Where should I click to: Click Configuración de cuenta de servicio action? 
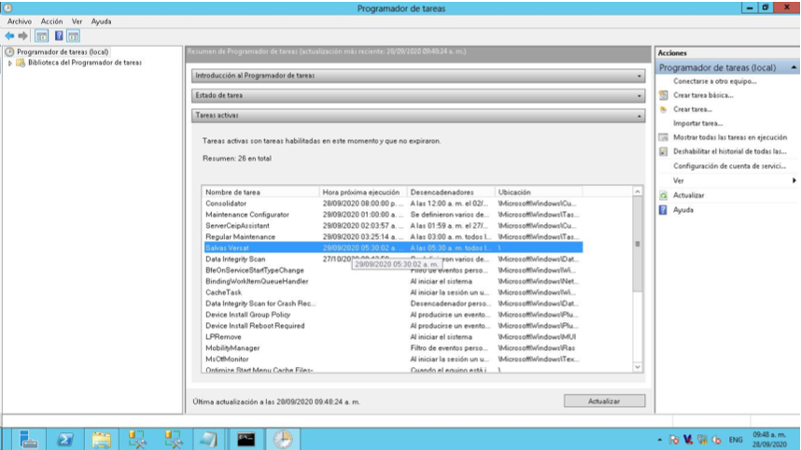click(x=729, y=166)
